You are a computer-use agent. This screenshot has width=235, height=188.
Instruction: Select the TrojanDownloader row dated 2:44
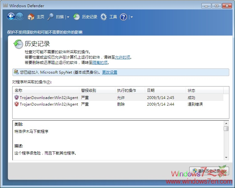coord(118,104)
